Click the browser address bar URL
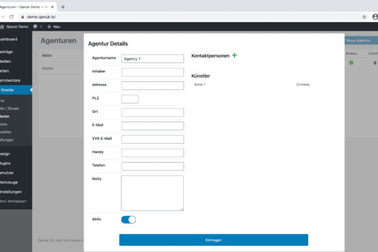This screenshot has width=378, height=252. point(41,17)
